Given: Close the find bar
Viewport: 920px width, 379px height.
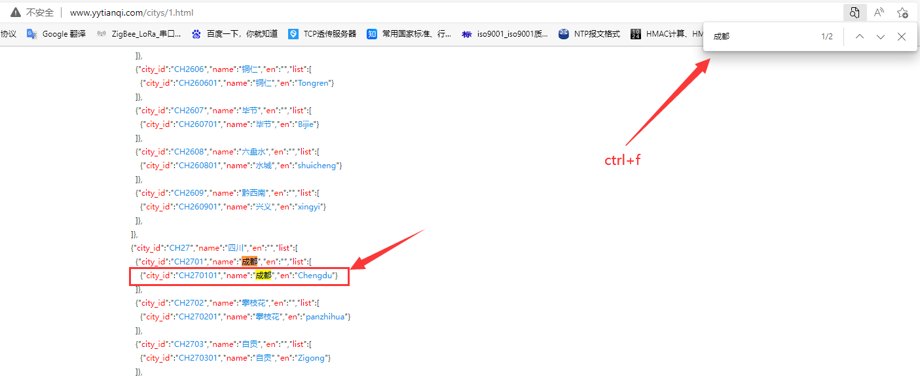Looking at the screenshot, I should click(x=902, y=37).
